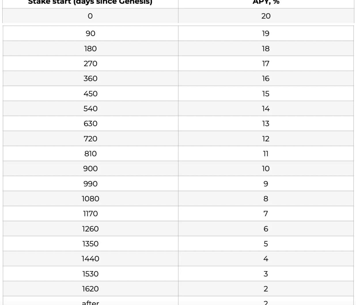
Task: Click the 1080 days stake start cell
Action: 90,199
